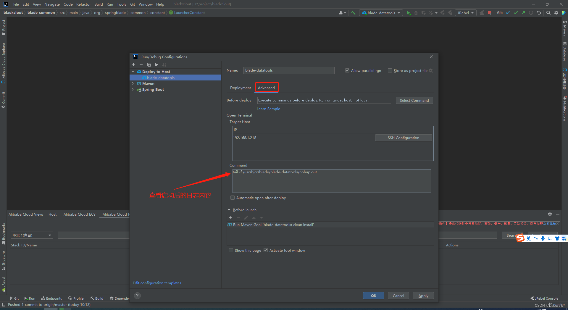Open the user account dropdown in the toolbar
Screen dimensions: 568x310
[x=342, y=13]
